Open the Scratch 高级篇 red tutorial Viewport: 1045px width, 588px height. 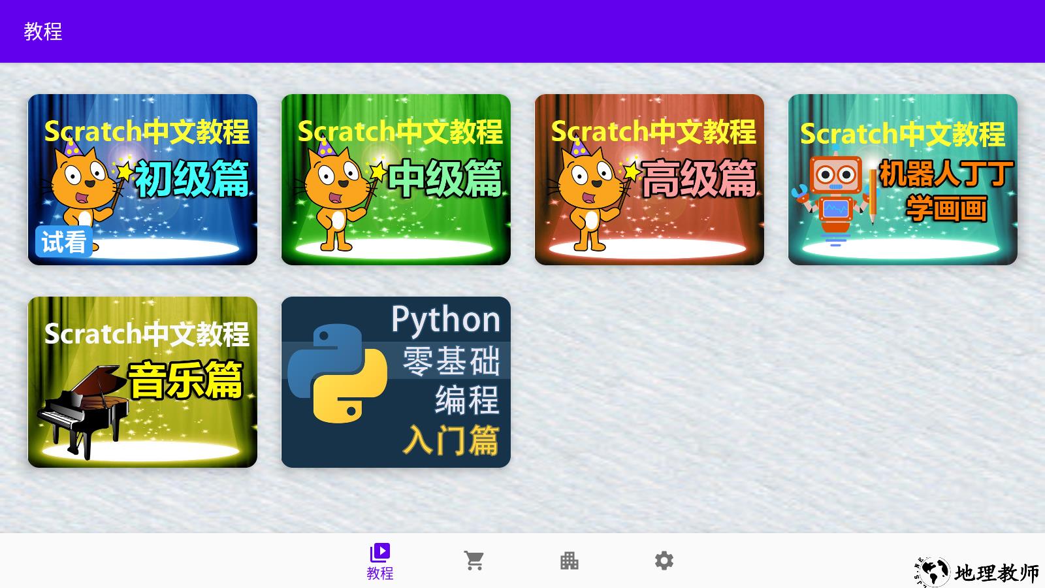click(x=699, y=178)
